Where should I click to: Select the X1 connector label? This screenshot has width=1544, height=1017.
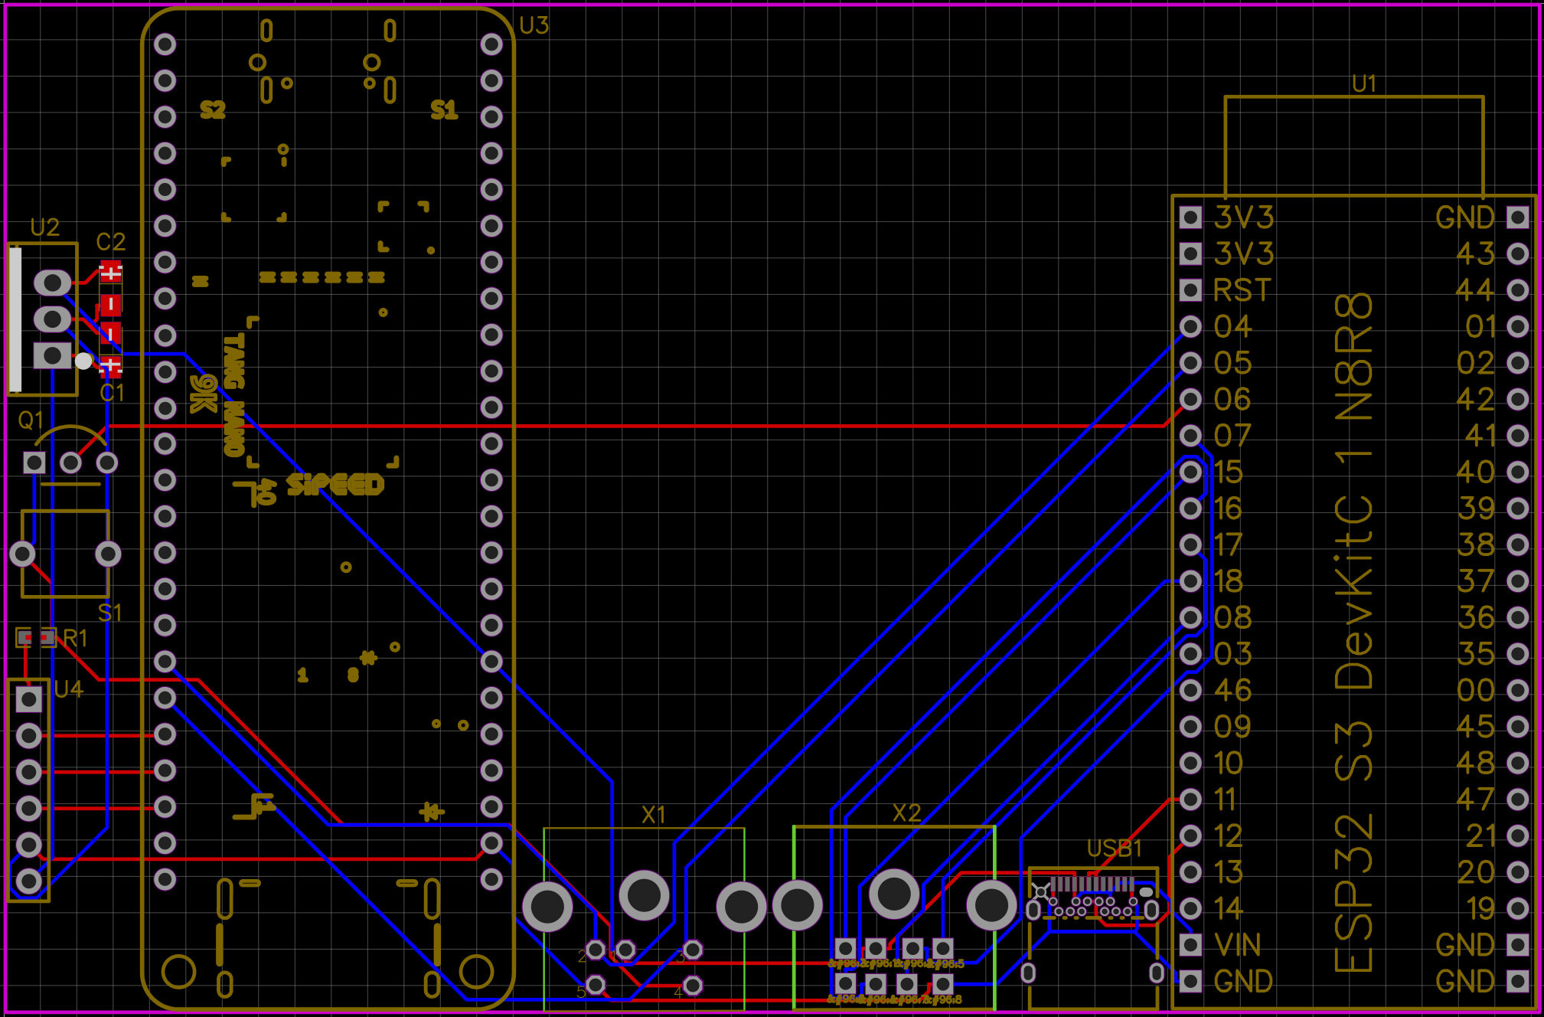(653, 815)
